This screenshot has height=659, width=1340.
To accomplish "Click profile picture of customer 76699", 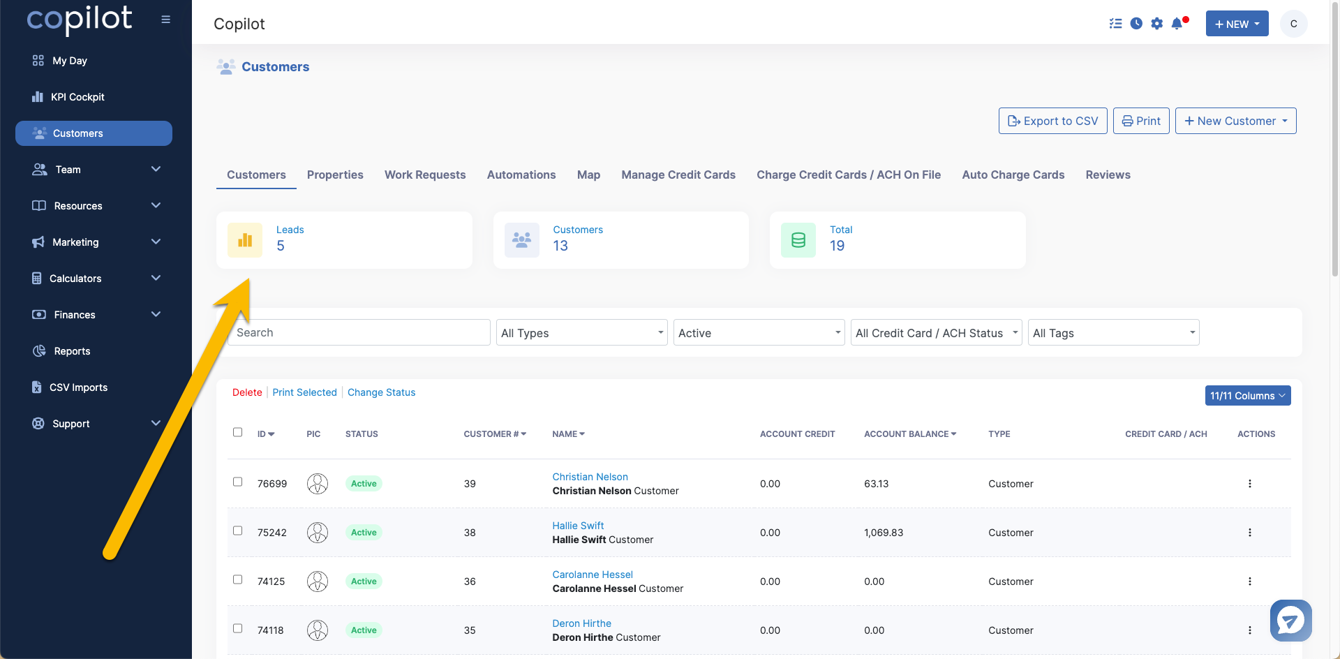I will [318, 484].
